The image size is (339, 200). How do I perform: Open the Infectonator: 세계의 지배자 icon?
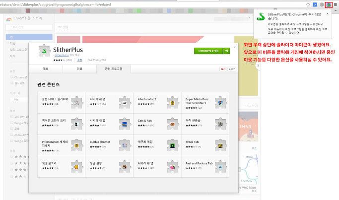(77, 145)
